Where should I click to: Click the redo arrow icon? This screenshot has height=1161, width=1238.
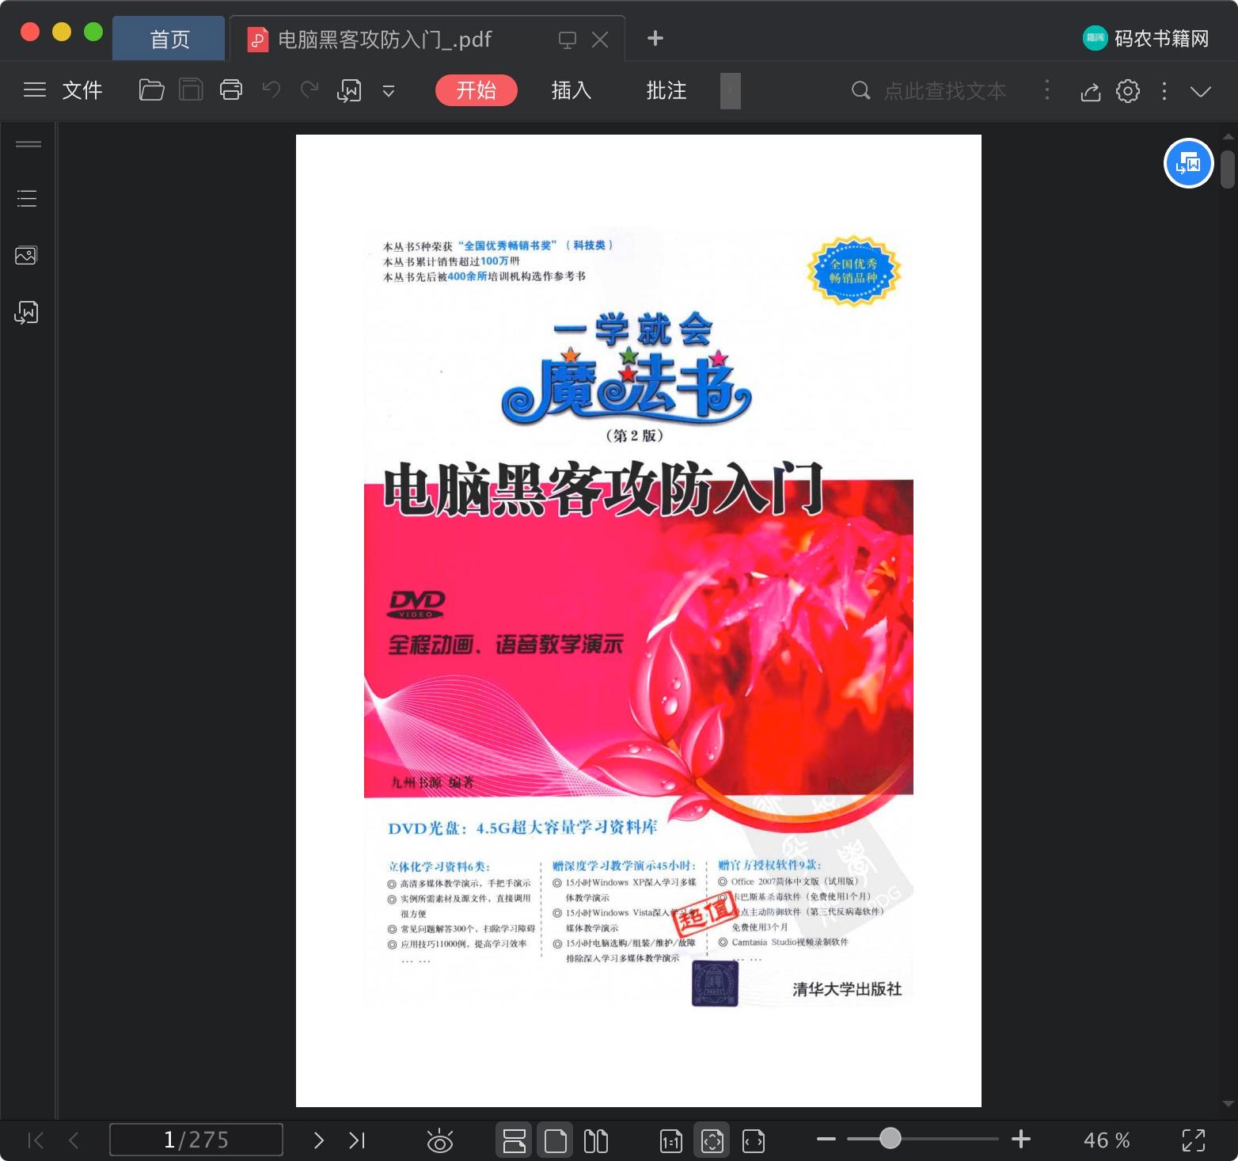coord(309,89)
